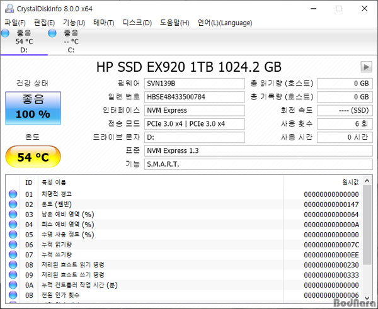Select row 치명적 경고
The height and width of the screenshot is (309, 378).
[184, 194]
